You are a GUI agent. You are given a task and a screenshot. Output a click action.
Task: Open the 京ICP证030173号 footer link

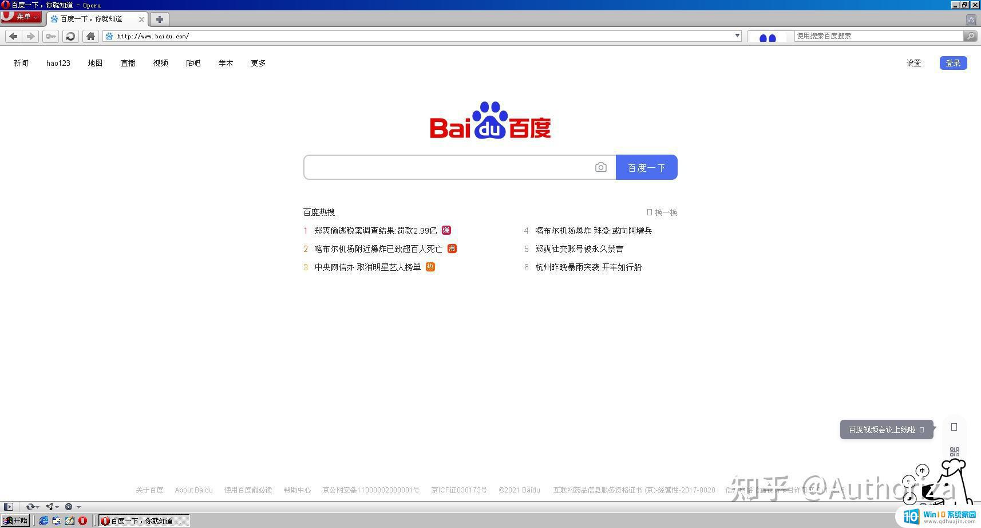point(459,490)
